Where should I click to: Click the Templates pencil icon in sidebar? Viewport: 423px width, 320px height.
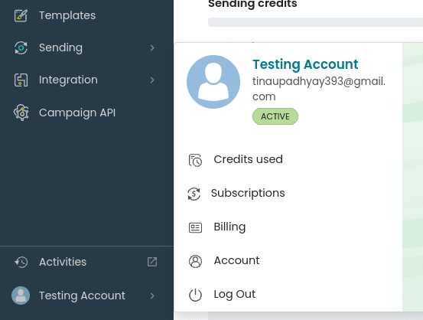(21, 15)
